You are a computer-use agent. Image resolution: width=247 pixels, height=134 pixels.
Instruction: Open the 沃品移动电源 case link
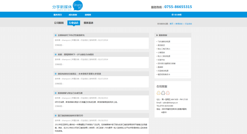pyautogui.click(x=163, y=71)
